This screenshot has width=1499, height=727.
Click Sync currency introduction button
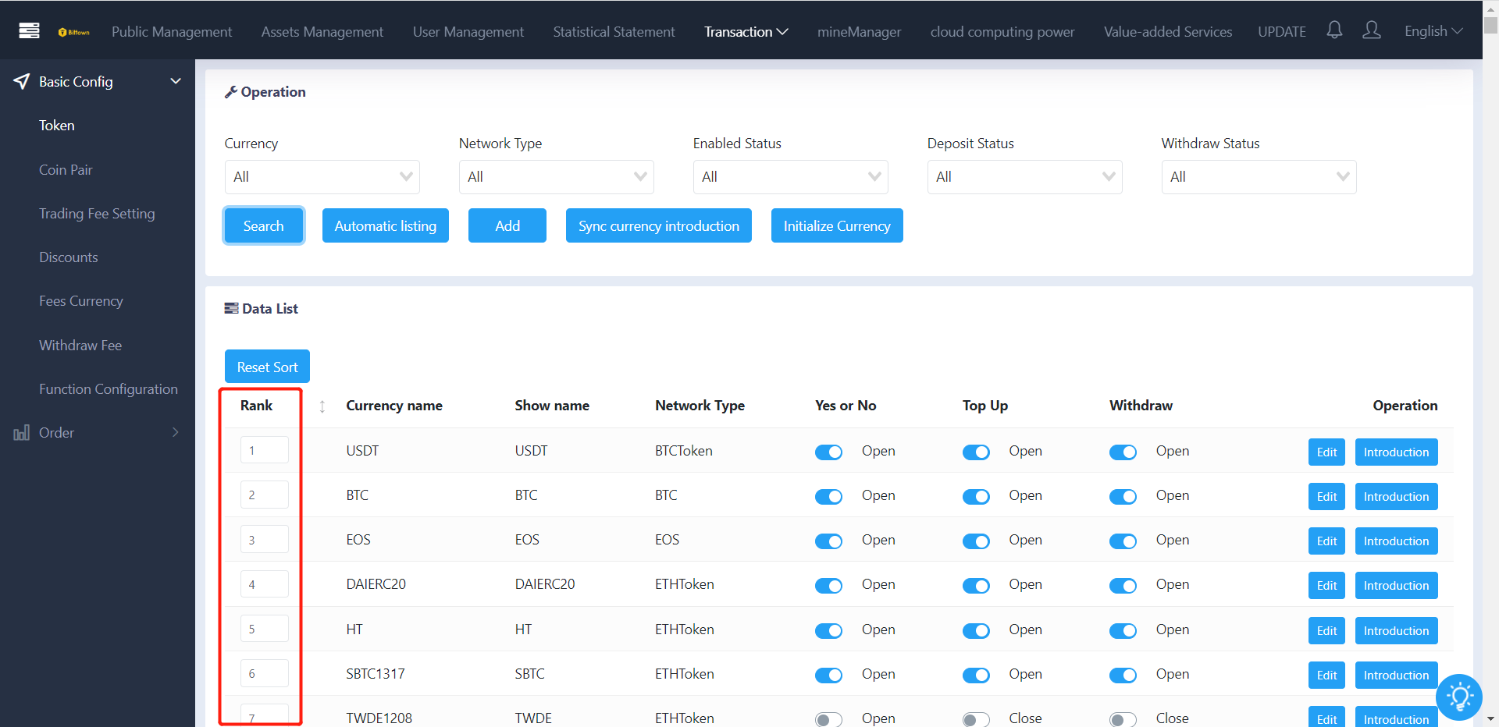[659, 225]
